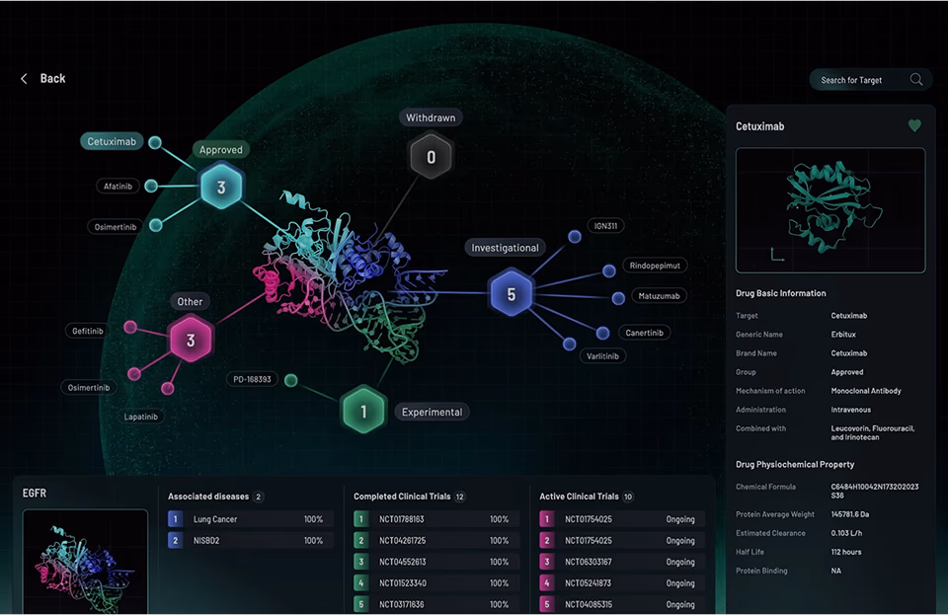Click the pink Other hexagon node

(190, 340)
